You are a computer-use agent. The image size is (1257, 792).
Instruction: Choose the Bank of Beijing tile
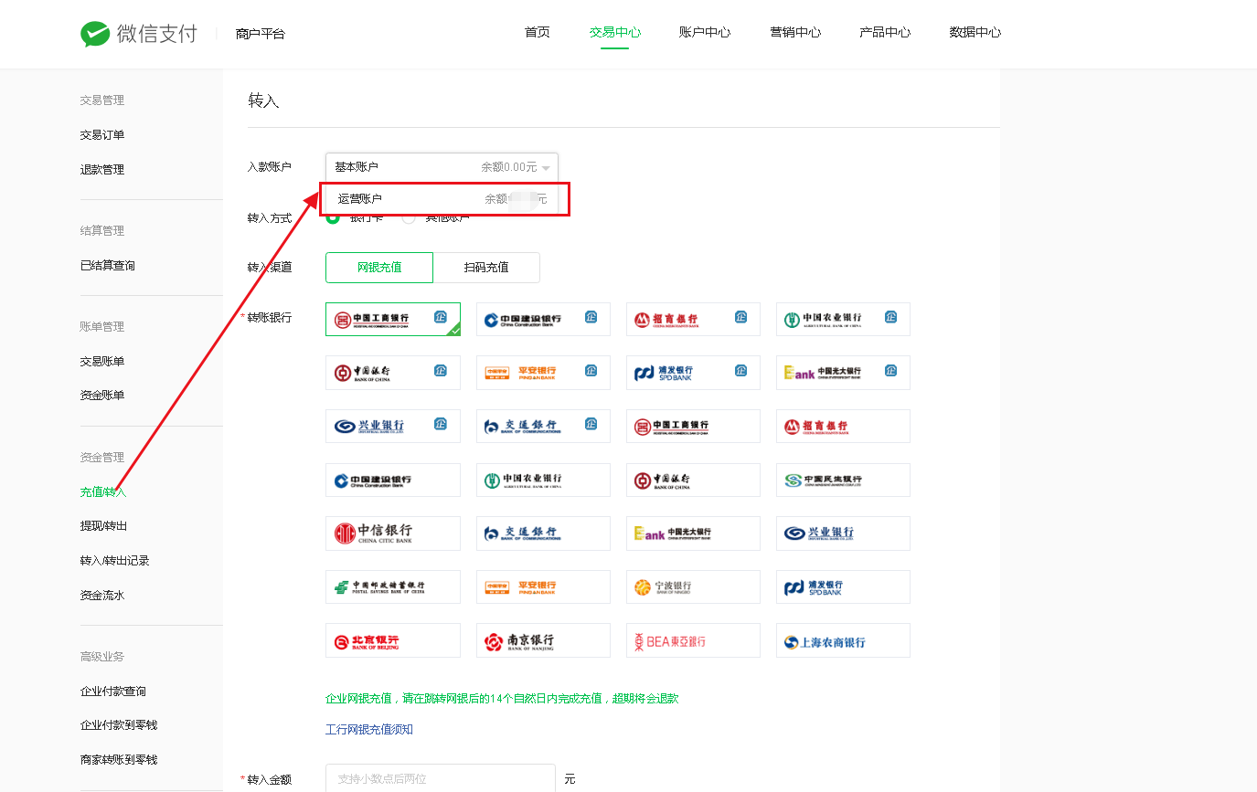pos(393,640)
